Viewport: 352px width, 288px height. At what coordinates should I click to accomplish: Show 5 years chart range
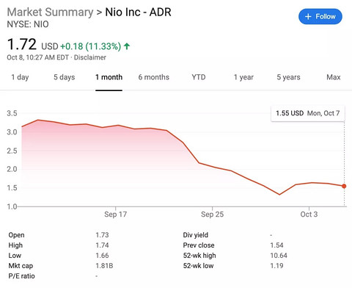(288, 77)
